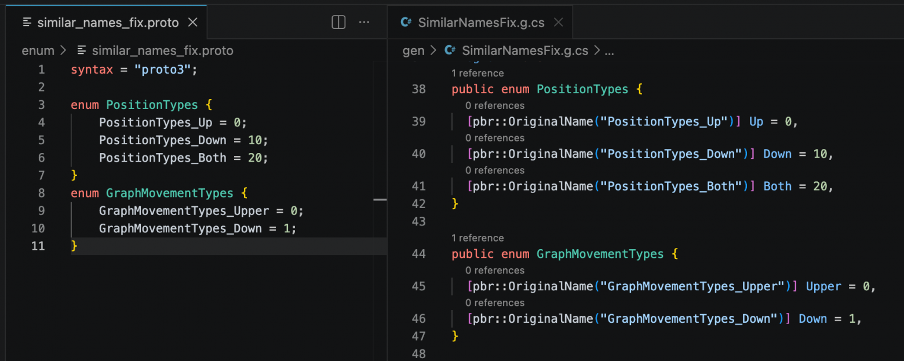The height and width of the screenshot is (361, 904).
Task: Click the Both member on C# line 41
Action: click(x=777, y=187)
